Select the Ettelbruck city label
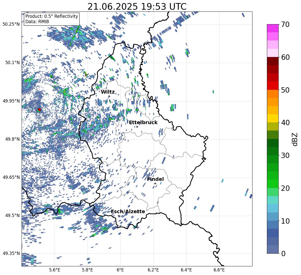 pos(143,123)
